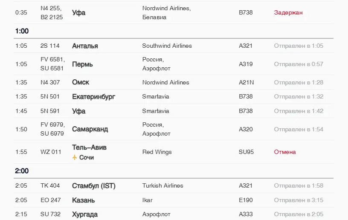The width and height of the screenshot is (348, 220).
Task: Click the 1:00 hour header
Action: pos(22,31)
